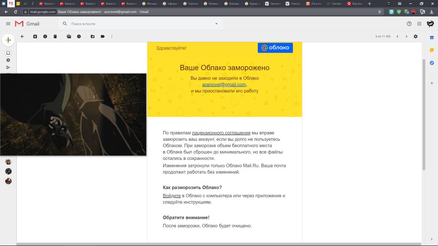Open the Gmail support help icon

409,24
